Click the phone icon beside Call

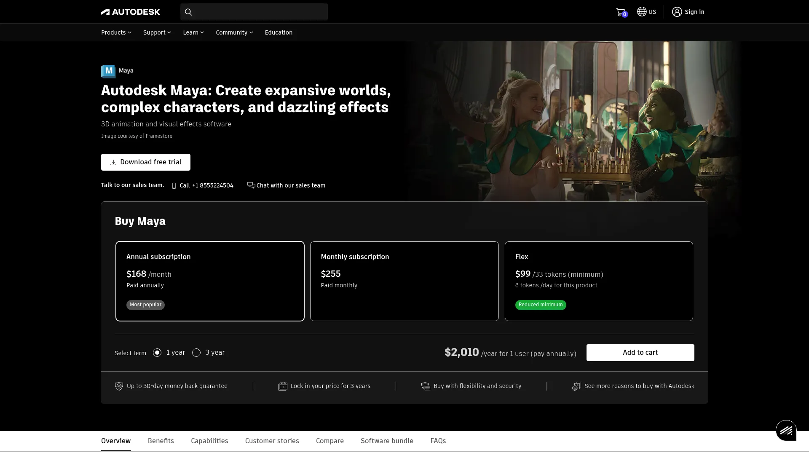click(174, 186)
